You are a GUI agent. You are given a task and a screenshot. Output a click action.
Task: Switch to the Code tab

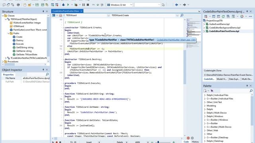tap(186, 141)
